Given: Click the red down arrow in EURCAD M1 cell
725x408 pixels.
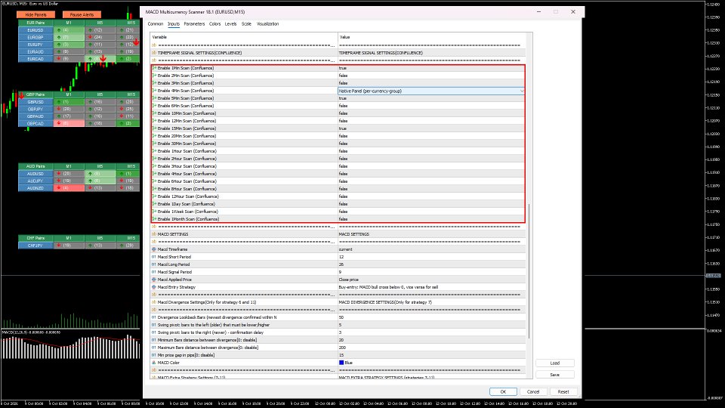Looking at the screenshot, I should click(59, 59).
